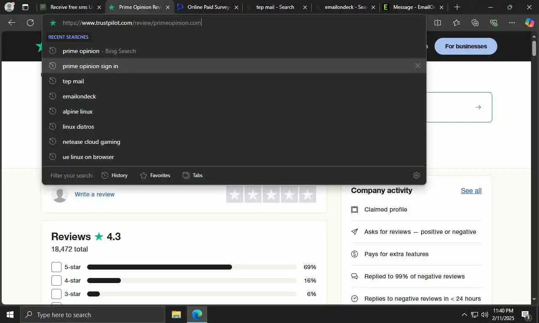539x323 pixels.
Task: Open the 'Write a review' link
Action: coord(94,194)
